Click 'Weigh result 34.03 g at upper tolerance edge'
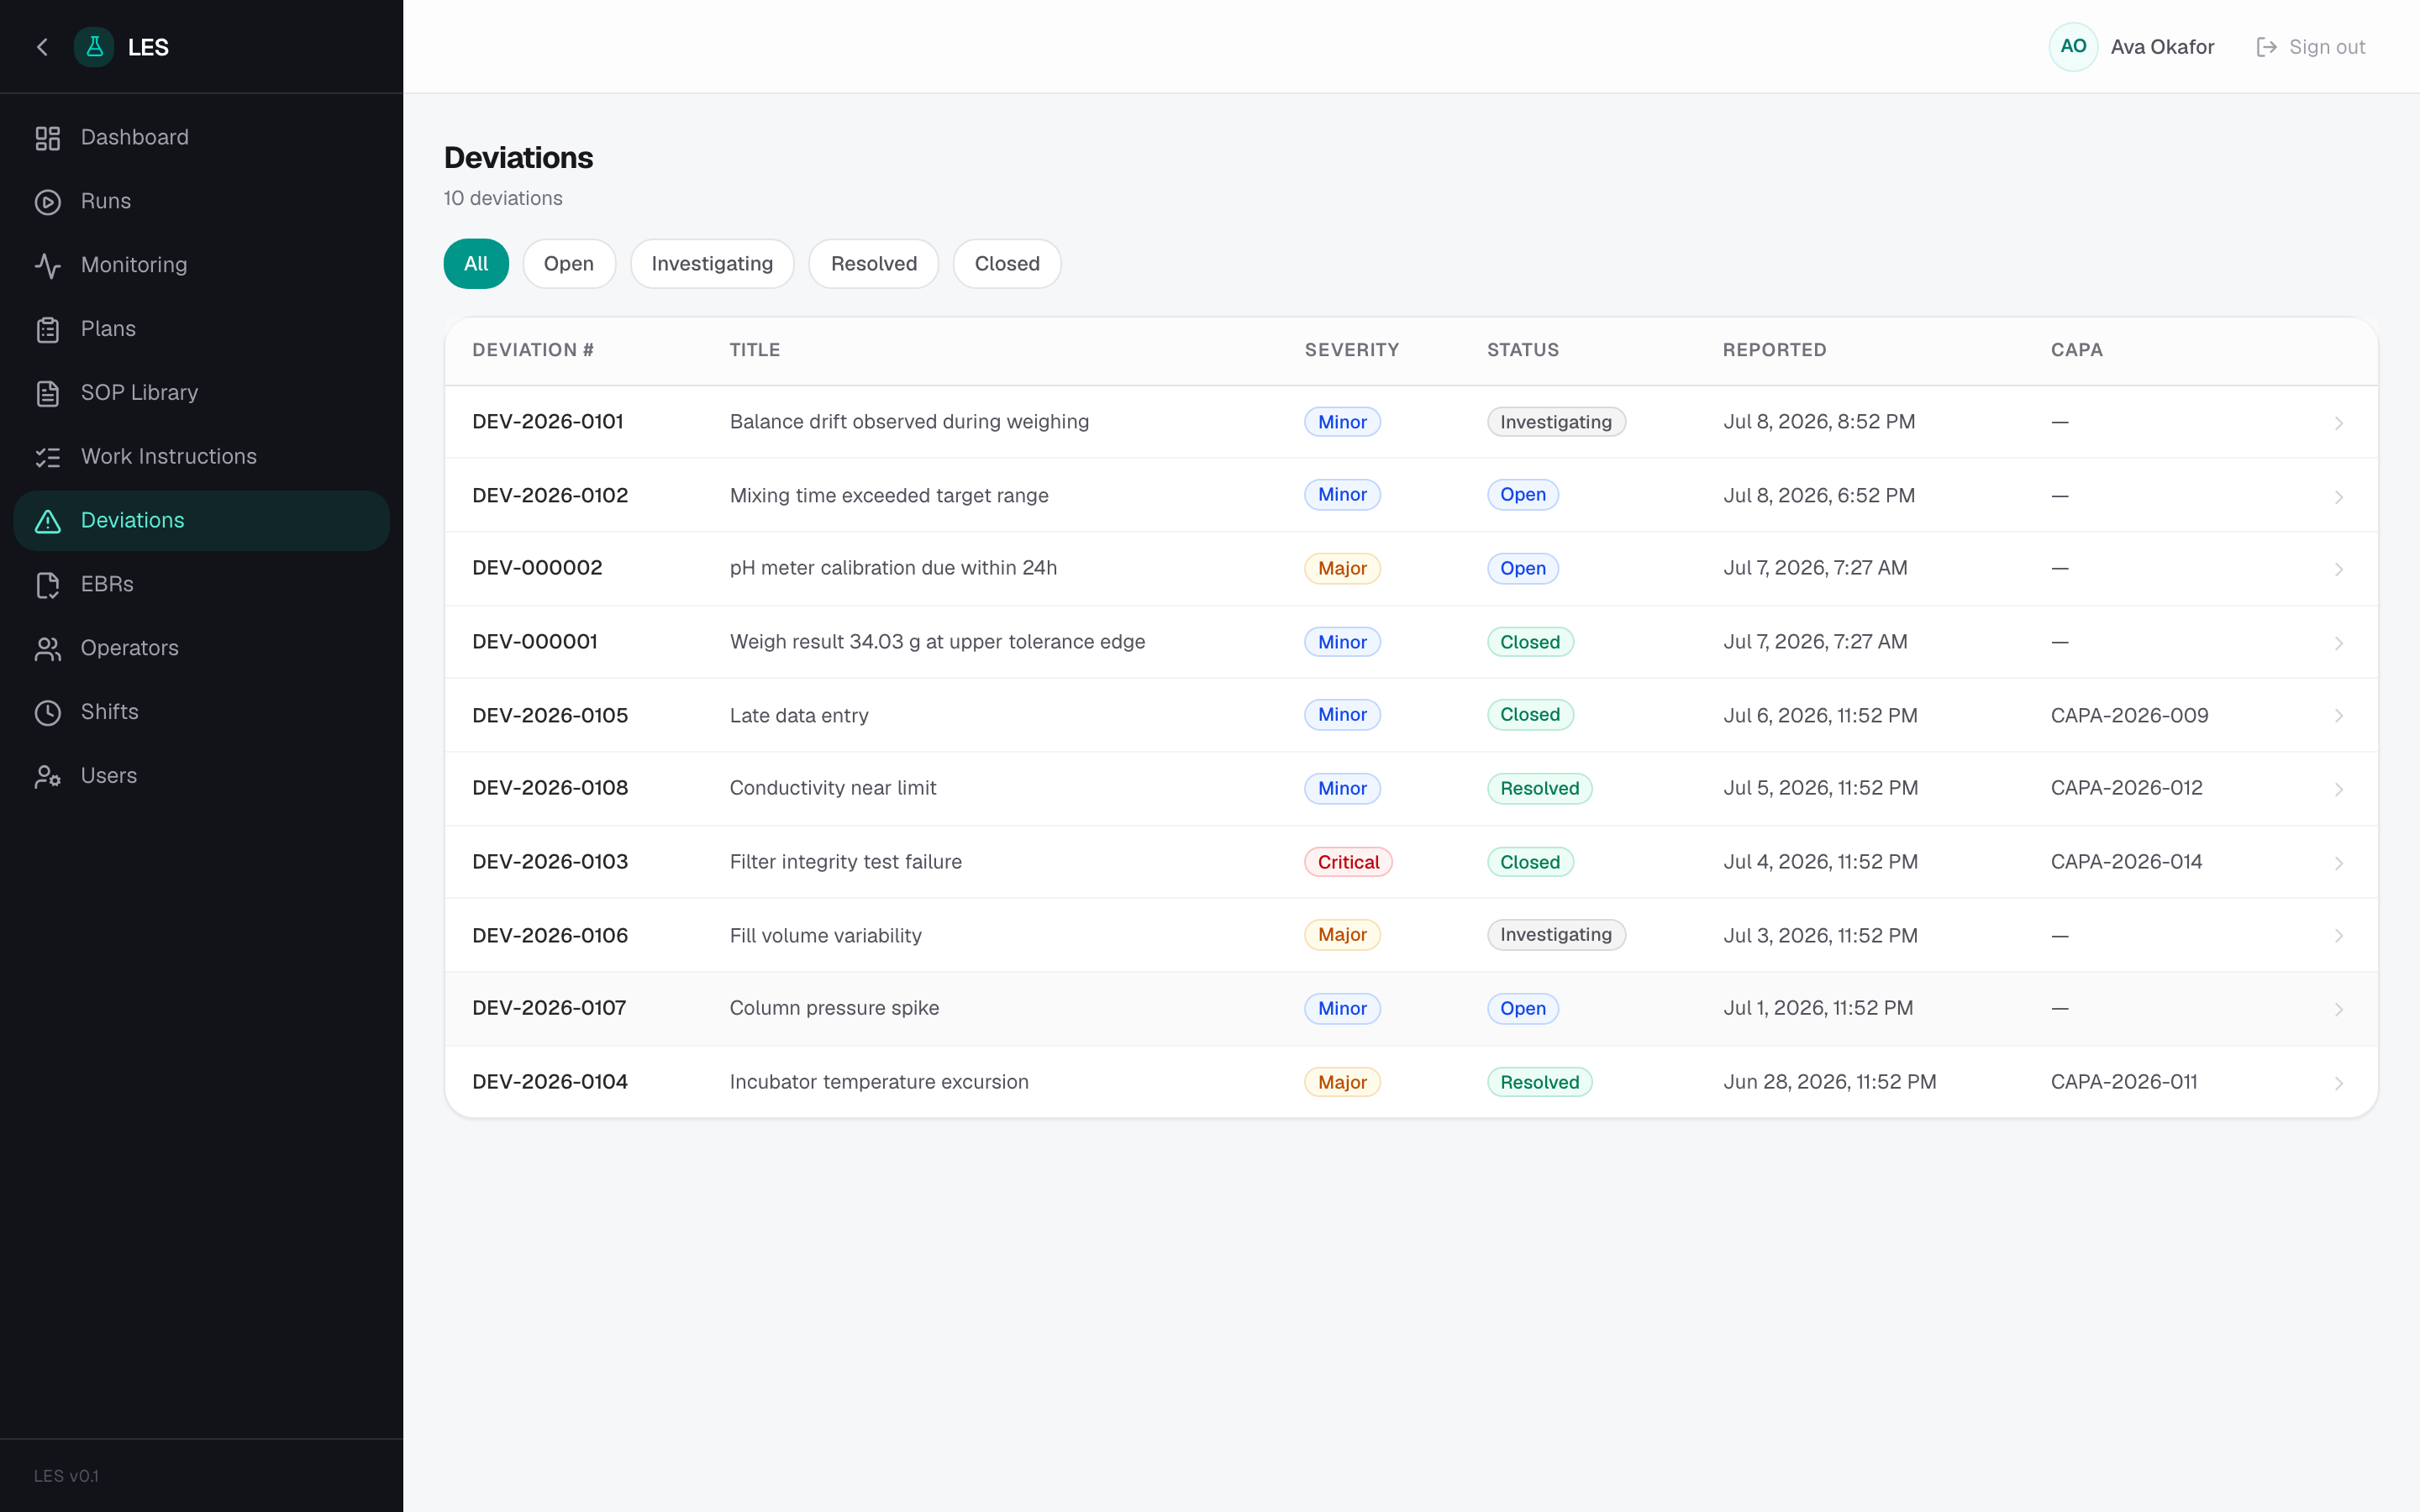The width and height of the screenshot is (2420, 1512). pos(937,642)
